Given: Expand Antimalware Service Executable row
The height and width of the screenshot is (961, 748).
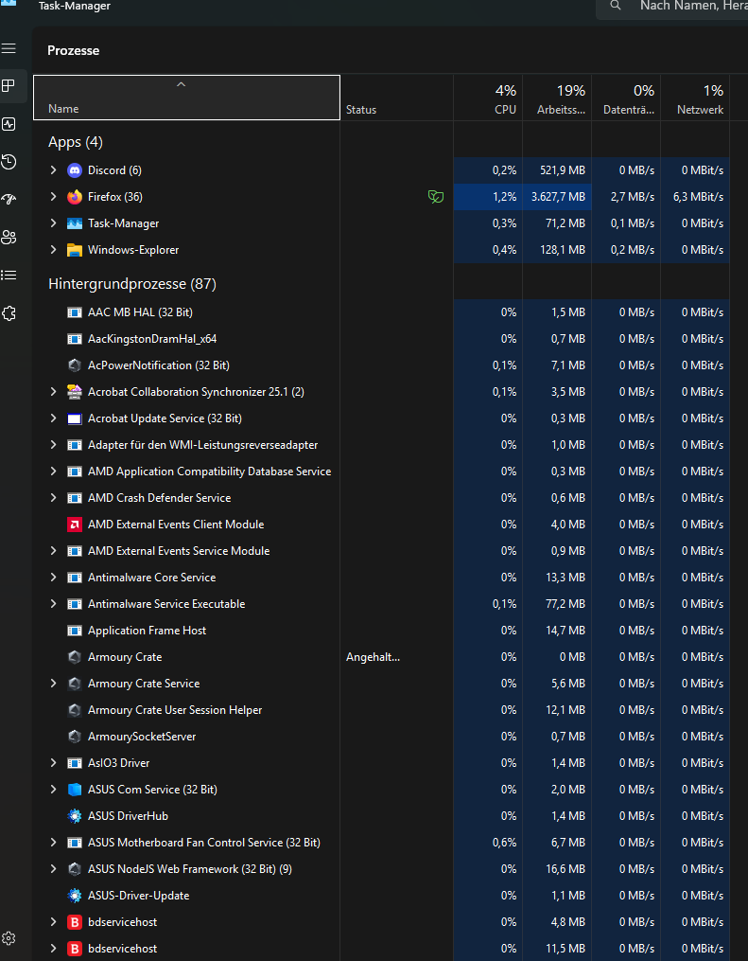Looking at the screenshot, I should pyautogui.click(x=53, y=604).
